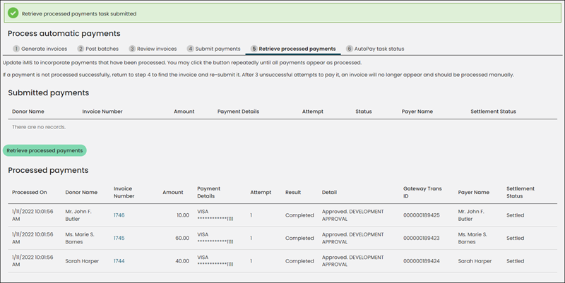Click the success message 'Retrieve processed payments task submitted'

79,13
